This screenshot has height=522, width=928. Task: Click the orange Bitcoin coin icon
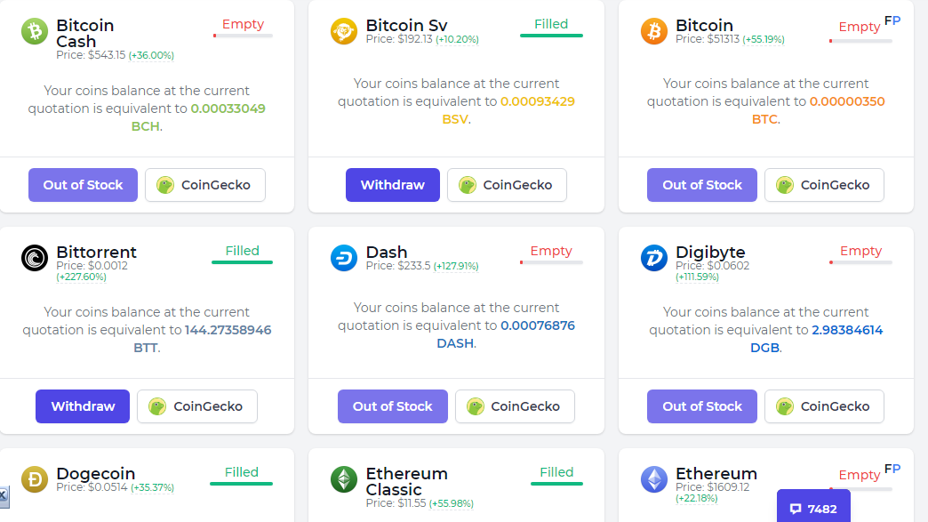(x=653, y=31)
